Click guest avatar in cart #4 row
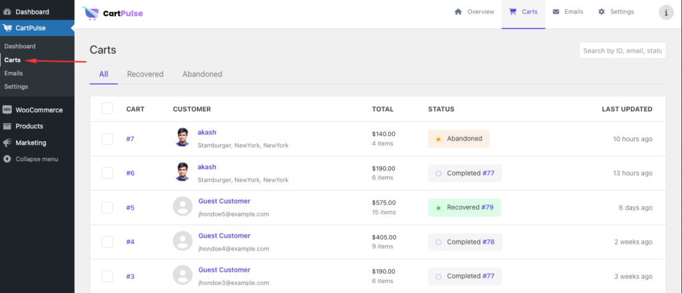 coord(182,240)
